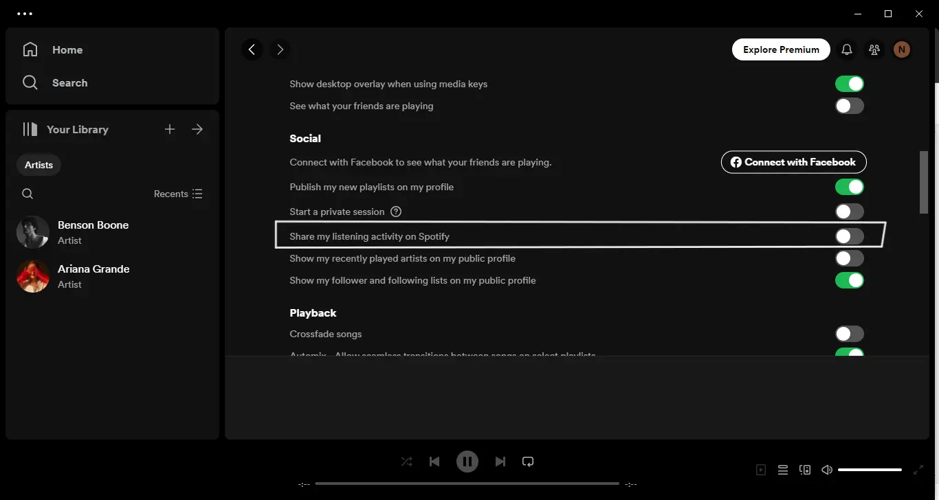The height and width of the screenshot is (500, 939).
Task: Open Connect to a device icon
Action: 805,470
